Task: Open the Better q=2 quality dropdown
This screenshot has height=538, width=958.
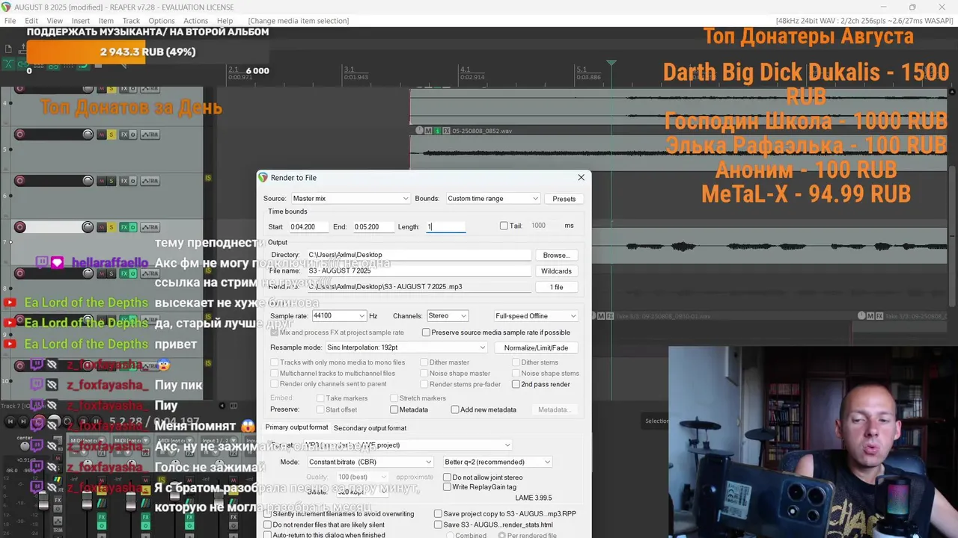Action: tap(497, 462)
